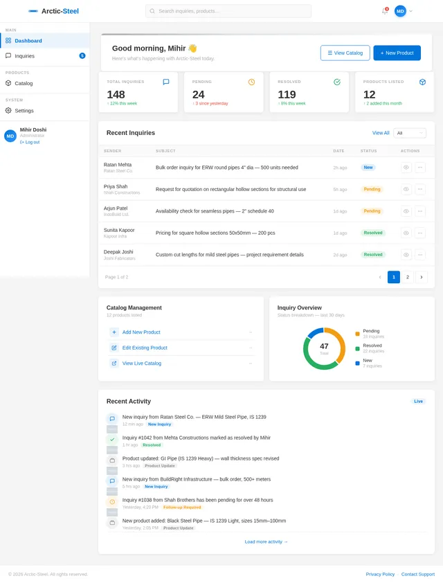443x583 pixels.
Task: Open more actions for Priya Shah row
Action: point(420,189)
